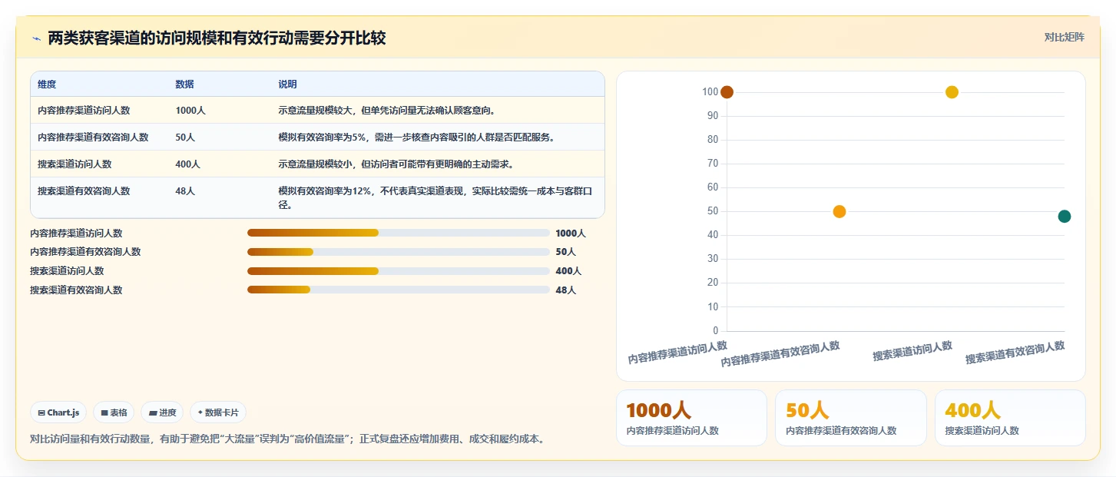This screenshot has height=477, width=1116.
Task: Click the footer note starting 对比访问量
Action: (x=287, y=440)
